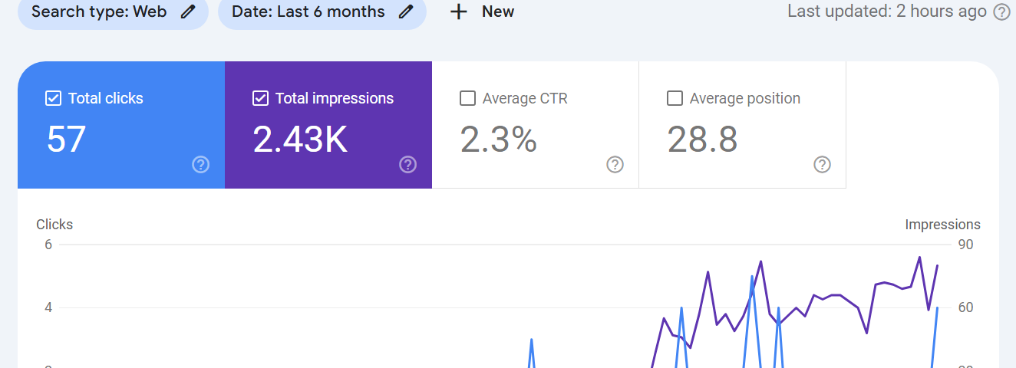This screenshot has height=368, width=1016.
Task: Edit the Search type: Web filter pencil
Action: coord(188,12)
